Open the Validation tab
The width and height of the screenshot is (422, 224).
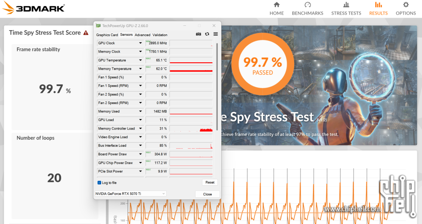coord(160,35)
